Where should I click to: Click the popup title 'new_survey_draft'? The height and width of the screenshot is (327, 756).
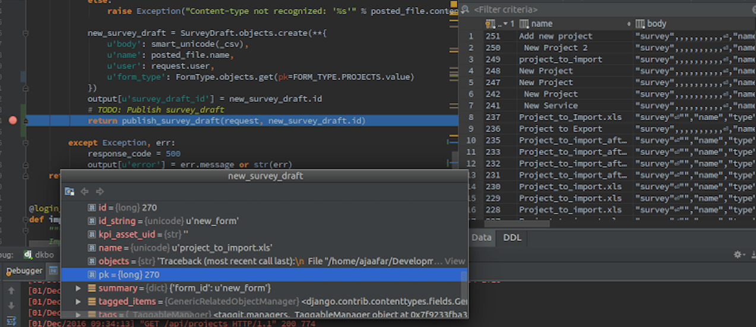click(x=265, y=177)
